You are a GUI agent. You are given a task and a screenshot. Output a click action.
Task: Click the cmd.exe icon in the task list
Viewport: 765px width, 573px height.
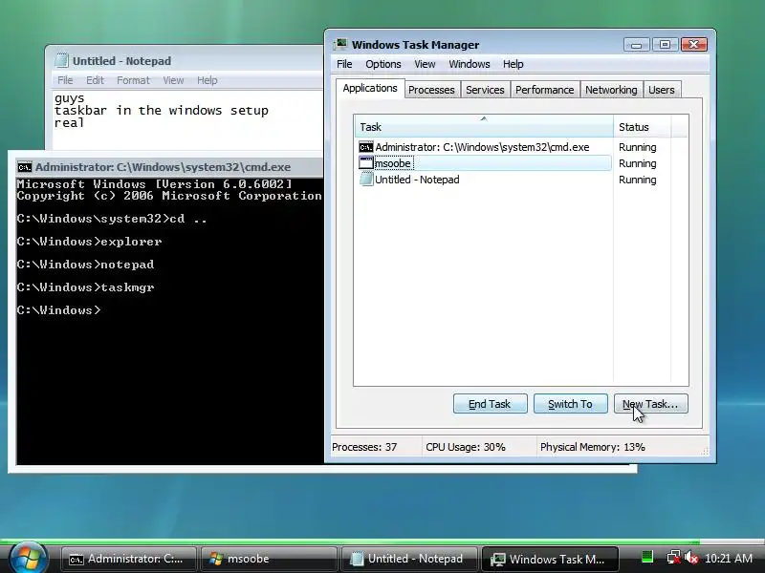[365, 147]
